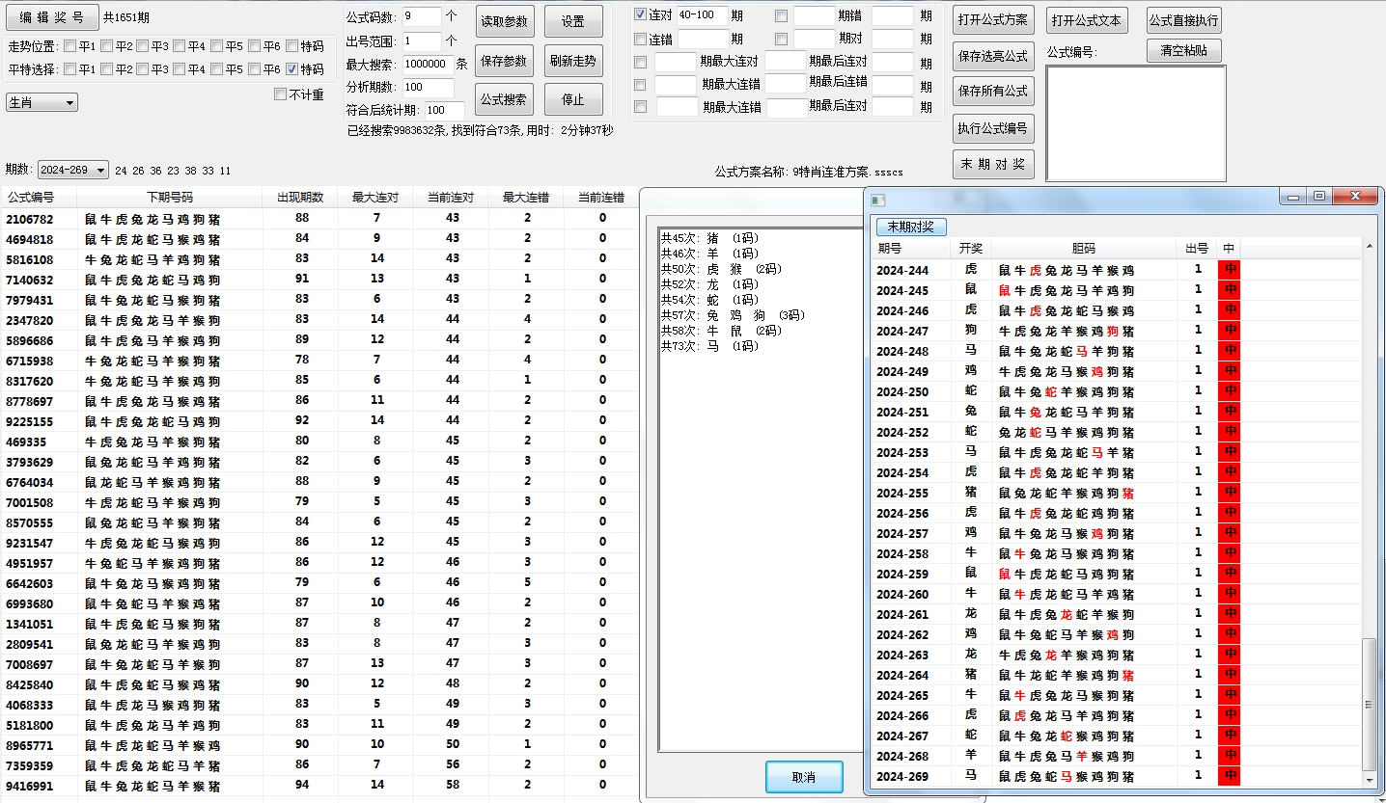Uncheck the 连对 checkbox
This screenshot has width=1386, height=803.
pyautogui.click(x=641, y=14)
